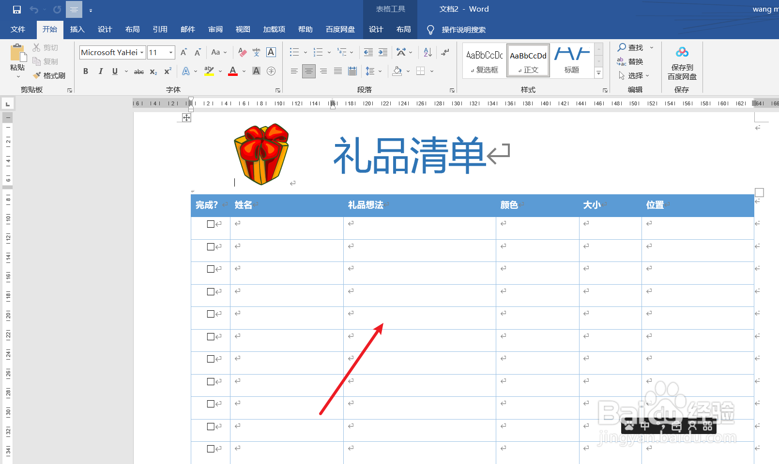The width and height of the screenshot is (779, 464).
Task: Switch to the 审阅 tab
Action: 215,29
